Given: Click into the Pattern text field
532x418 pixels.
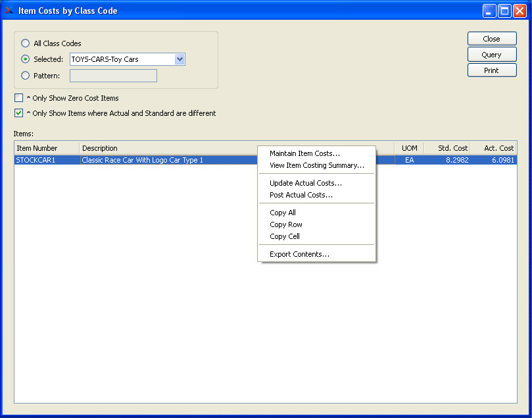Looking at the screenshot, I should point(113,76).
